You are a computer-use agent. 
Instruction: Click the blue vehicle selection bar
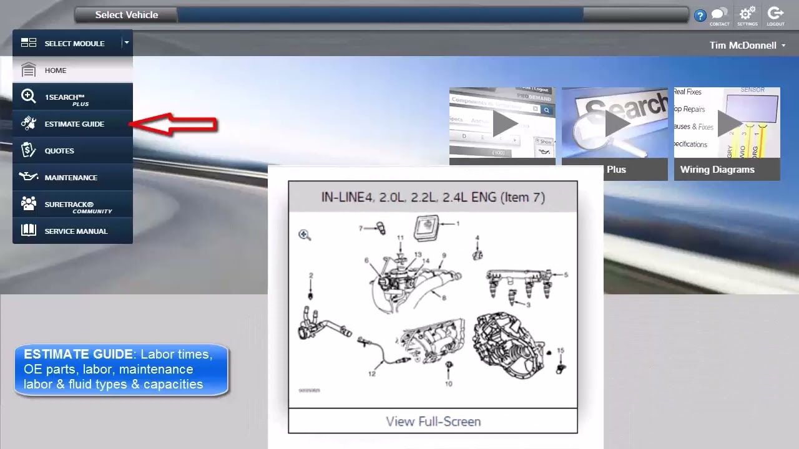coord(380,15)
